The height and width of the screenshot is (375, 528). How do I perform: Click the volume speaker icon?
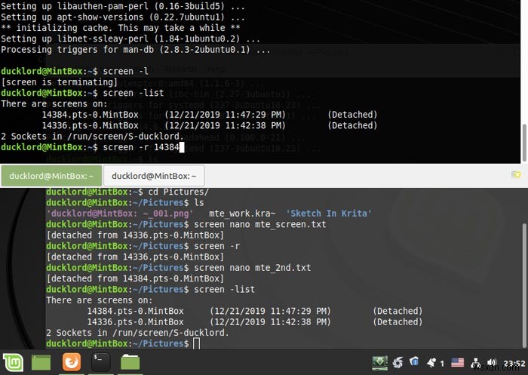(492, 363)
